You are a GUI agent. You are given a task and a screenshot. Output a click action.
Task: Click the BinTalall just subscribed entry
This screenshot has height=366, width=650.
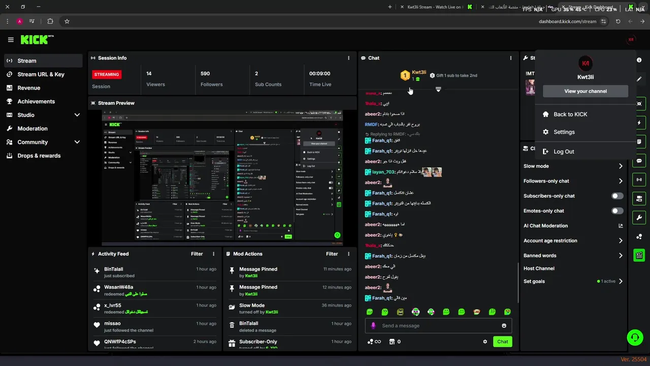[x=155, y=272]
